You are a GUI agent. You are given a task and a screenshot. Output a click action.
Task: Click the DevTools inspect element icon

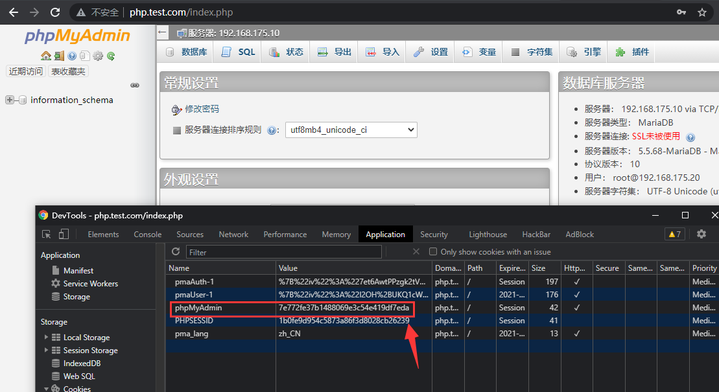coord(46,234)
